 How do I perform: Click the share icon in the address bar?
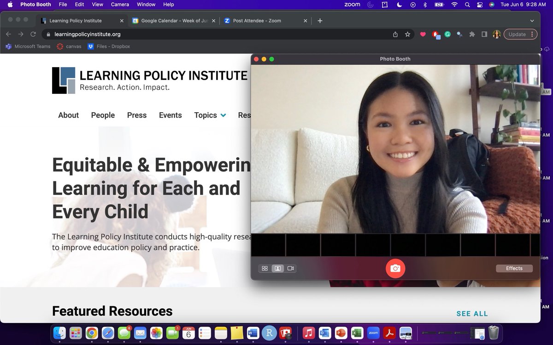(x=395, y=34)
